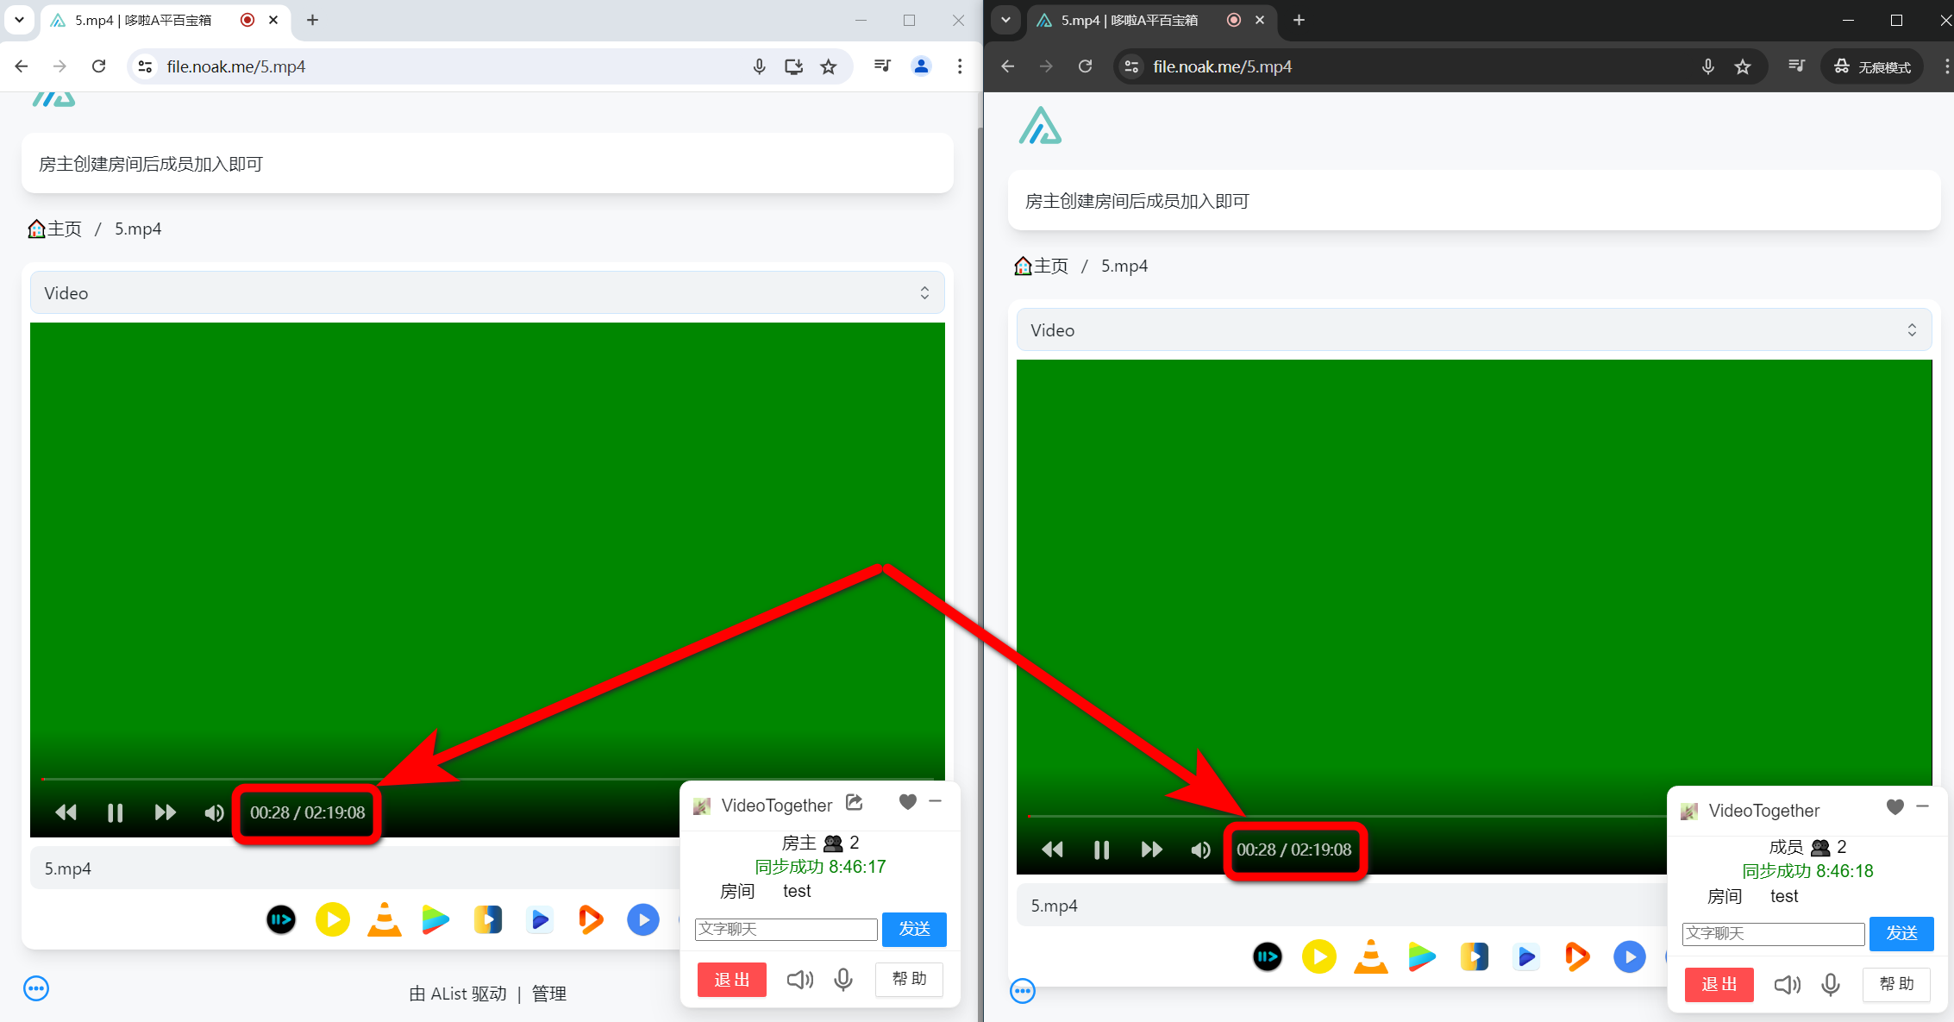Bookmark page with star in left address bar

(829, 66)
